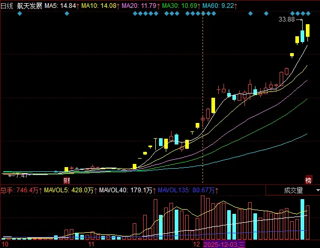Image resolution: width=320 pixels, height=248 pixels.
Task: Click the month 12 axis label
Action: 197,244
